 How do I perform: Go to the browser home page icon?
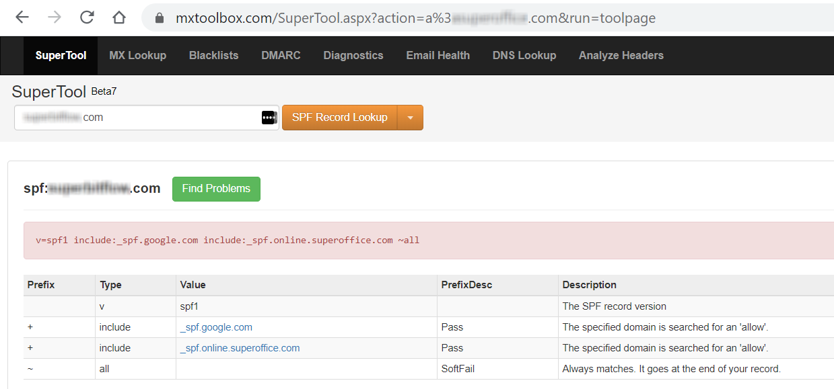click(x=119, y=18)
